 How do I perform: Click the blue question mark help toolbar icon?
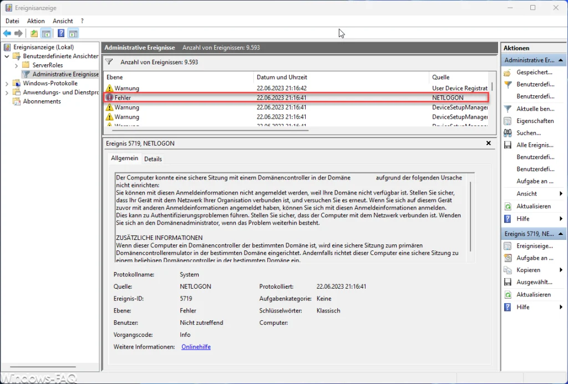pyautogui.click(x=61, y=34)
